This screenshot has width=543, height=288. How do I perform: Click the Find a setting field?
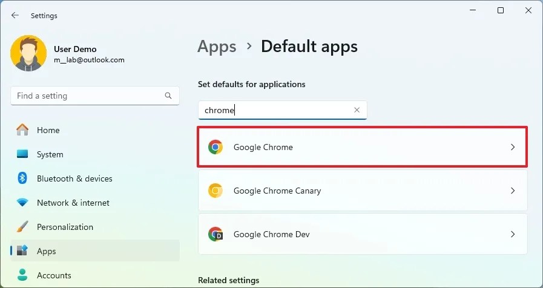pyautogui.click(x=95, y=96)
